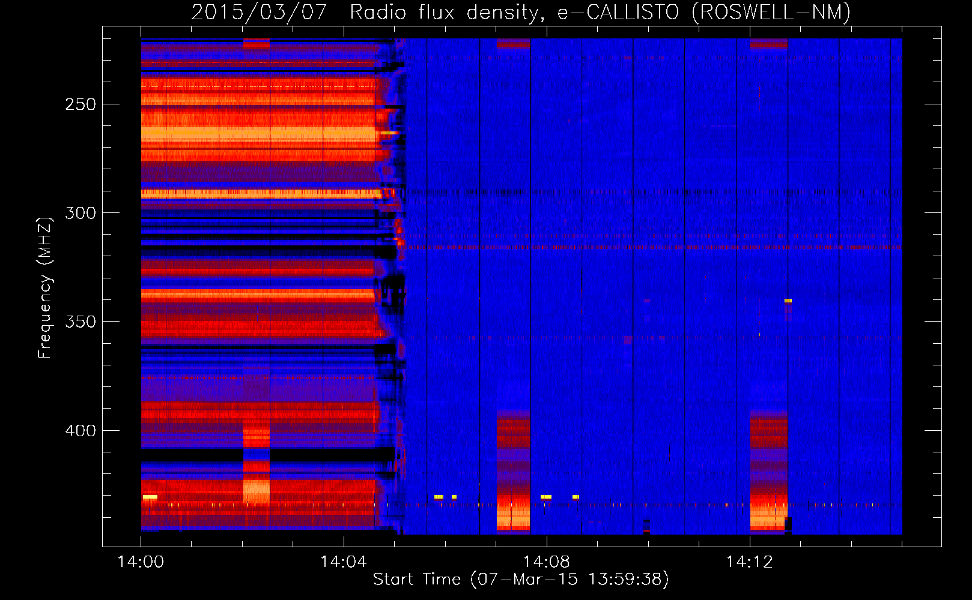Click the 14:00 time tick label
This screenshot has width=972, height=600.
(x=141, y=562)
